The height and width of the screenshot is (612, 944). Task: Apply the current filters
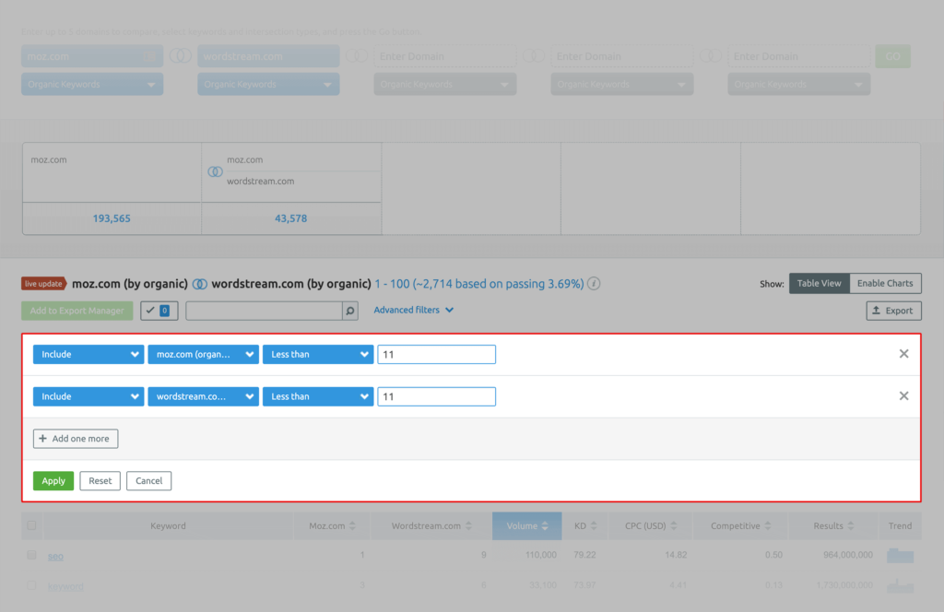click(x=53, y=480)
